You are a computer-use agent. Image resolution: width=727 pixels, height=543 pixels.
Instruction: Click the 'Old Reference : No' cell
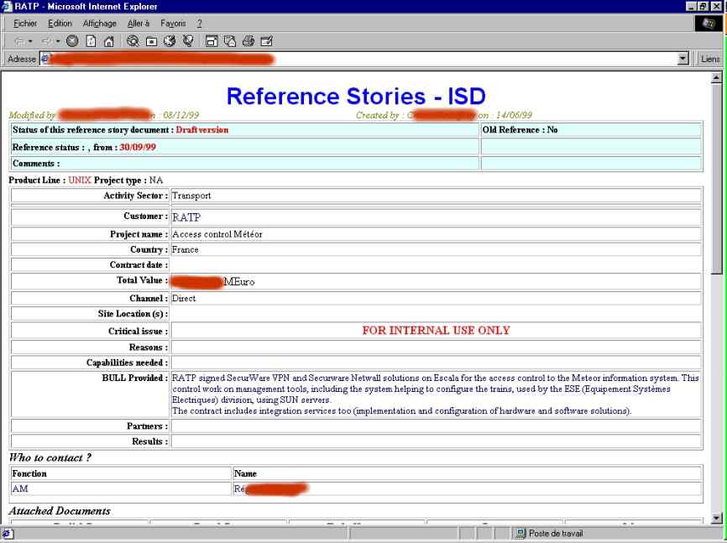click(x=592, y=130)
